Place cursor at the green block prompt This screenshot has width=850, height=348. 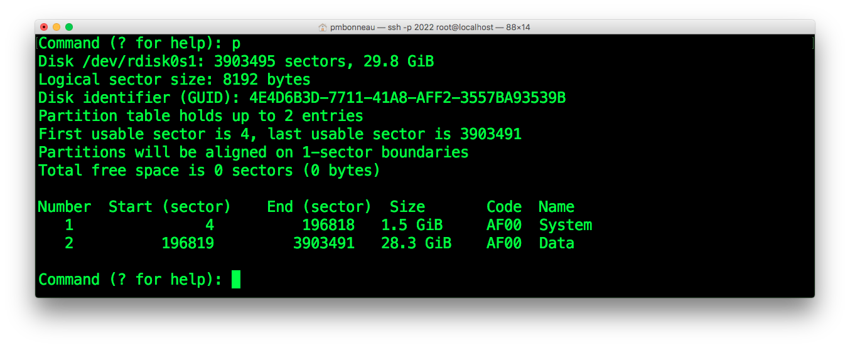coord(236,279)
